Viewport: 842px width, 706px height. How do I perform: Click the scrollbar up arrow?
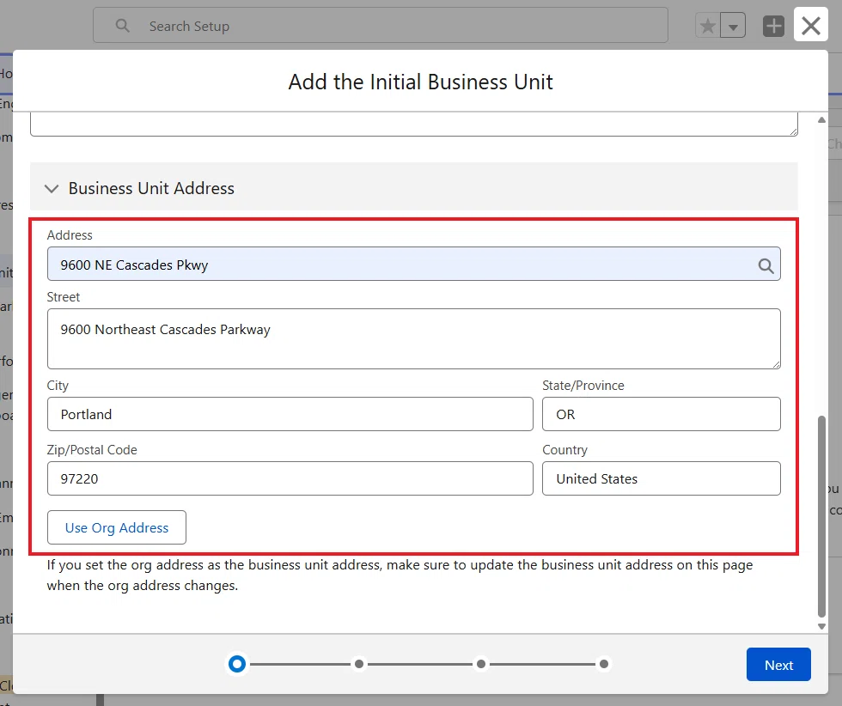(x=821, y=119)
